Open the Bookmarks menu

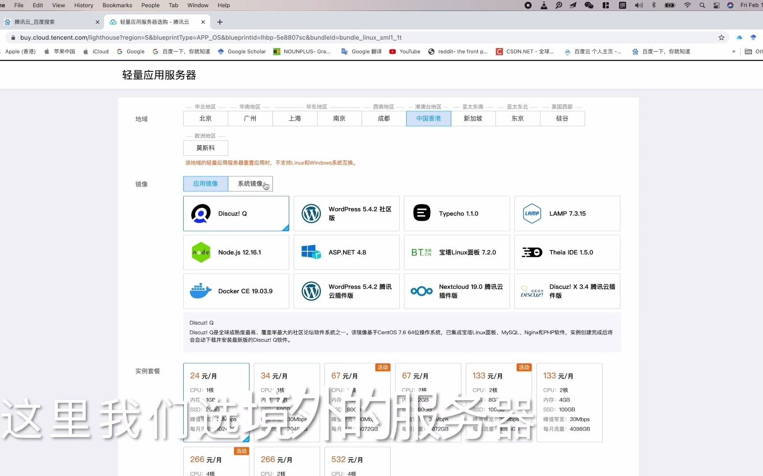point(117,5)
